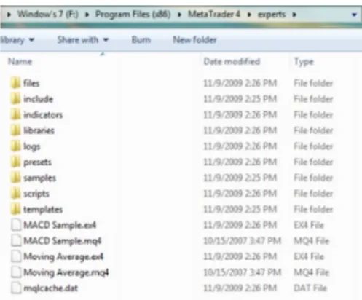The image size is (362, 300).
Task: Select the mqlcache.dat file name
Action: [51, 288]
